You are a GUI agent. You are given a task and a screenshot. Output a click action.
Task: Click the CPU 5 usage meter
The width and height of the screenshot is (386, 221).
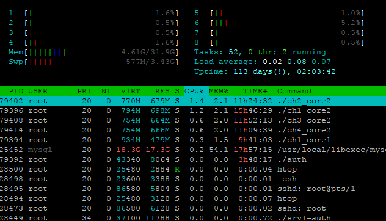click(279, 13)
